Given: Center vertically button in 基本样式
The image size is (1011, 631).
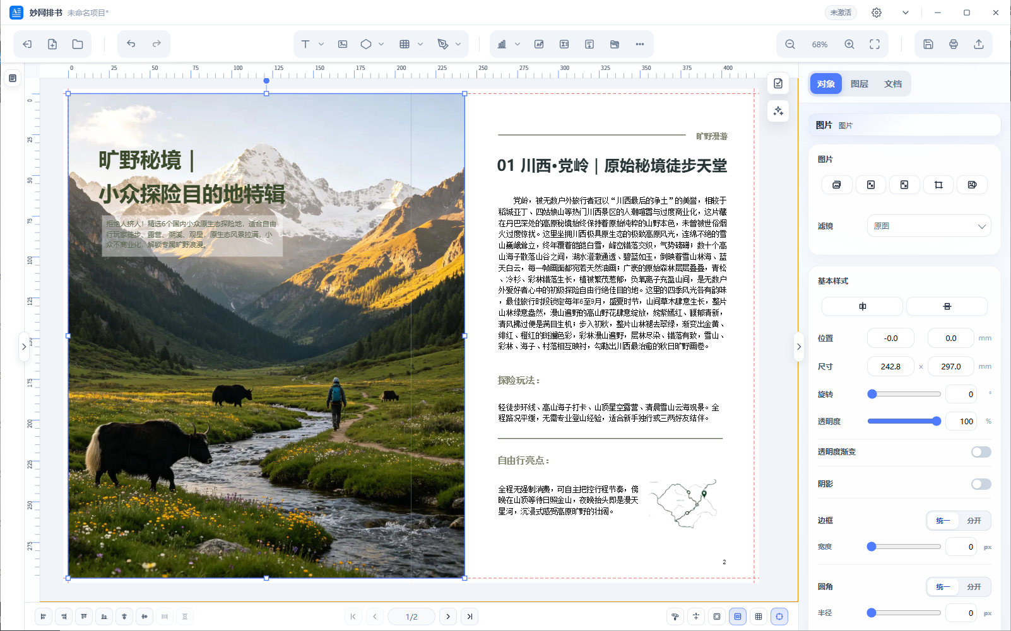Looking at the screenshot, I should [947, 306].
